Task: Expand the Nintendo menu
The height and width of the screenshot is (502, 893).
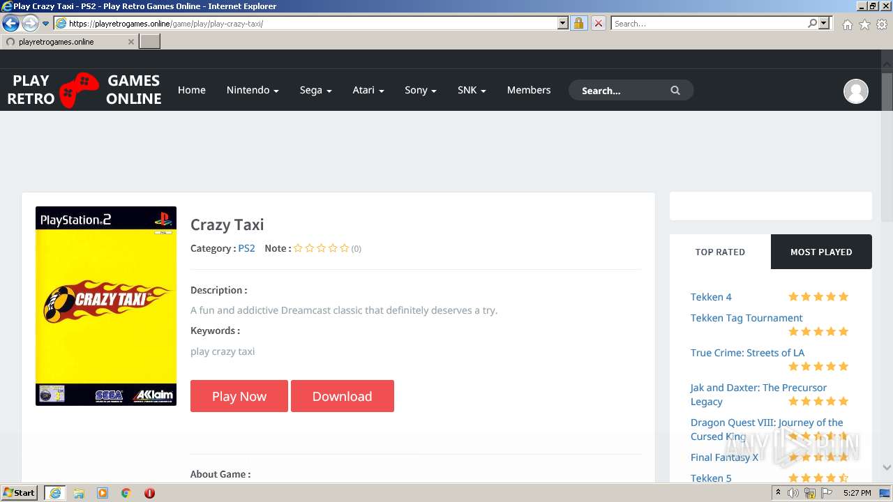Action: pyautogui.click(x=253, y=90)
